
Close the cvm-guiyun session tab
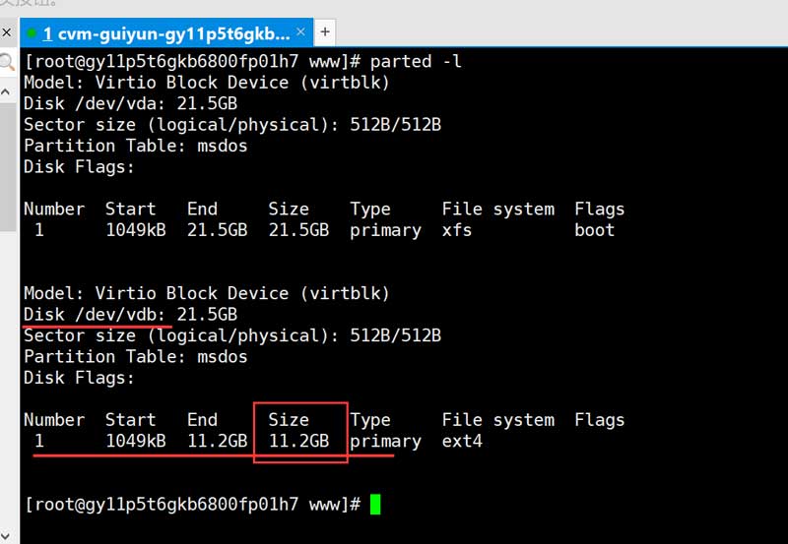click(x=299, y=31)
